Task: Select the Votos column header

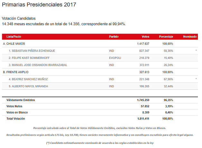Action: [x=145, y=37]
